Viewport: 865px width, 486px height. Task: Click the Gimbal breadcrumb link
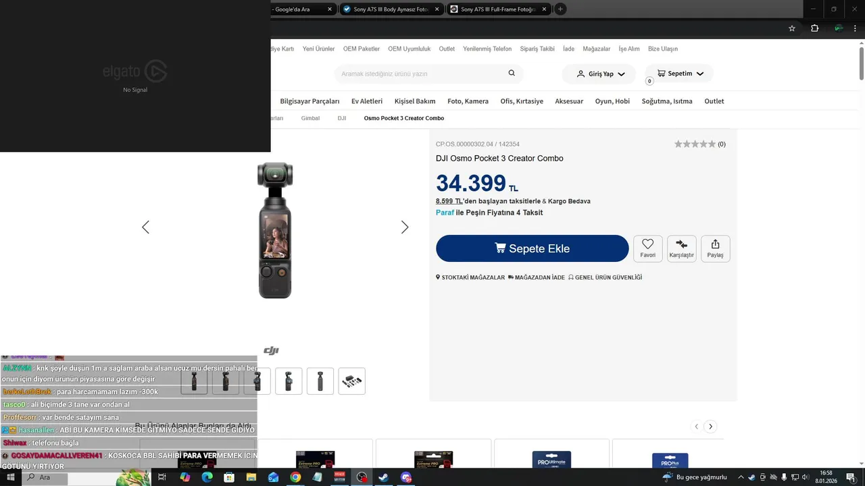310,118
